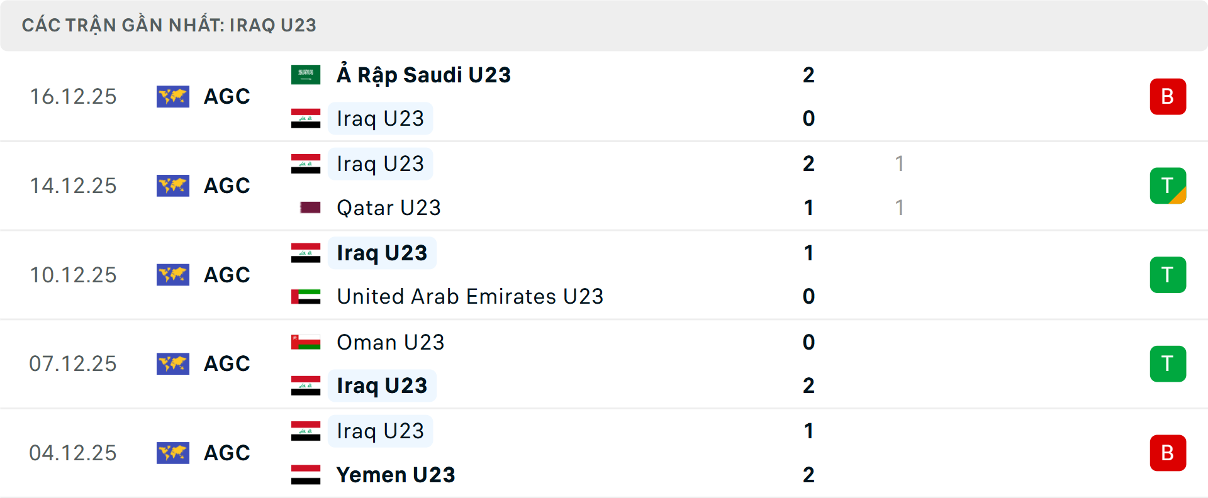Click the Qatar U23 team name
The width and height of the screenshot is (1208, 498).
tap(389, 207)
